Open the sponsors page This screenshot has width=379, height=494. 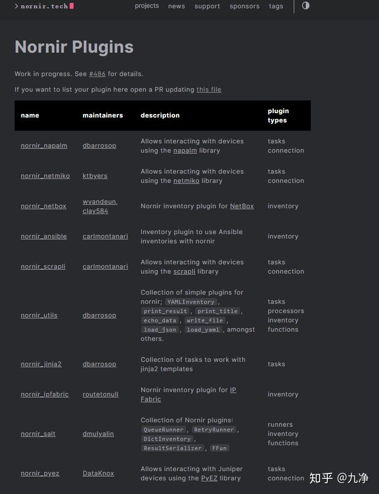coord(245,6)
